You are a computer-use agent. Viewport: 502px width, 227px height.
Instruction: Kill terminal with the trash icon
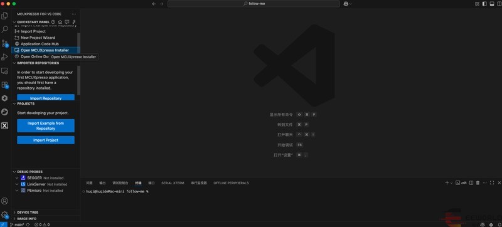(478, 183)
